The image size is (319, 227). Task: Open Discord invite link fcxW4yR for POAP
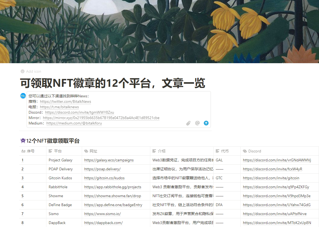pos(273,169)
